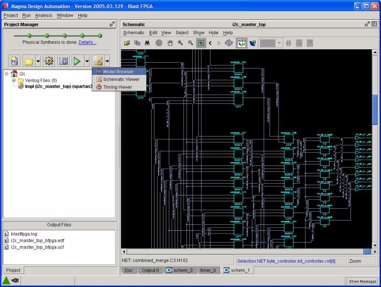Open the Schematic panel's Edit menu
Image resolution: width=381 pixels, height=287 pixels.
click(x=153, y=33)
